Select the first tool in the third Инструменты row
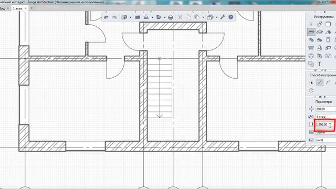 pyautogui.click(x=311, y=40)
